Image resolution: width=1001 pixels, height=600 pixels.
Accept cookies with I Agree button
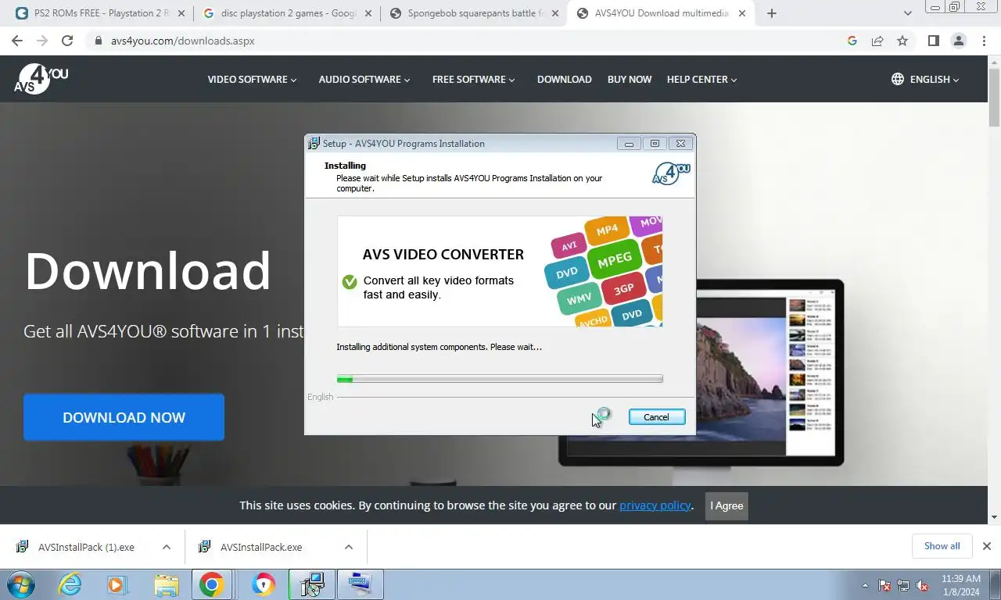pos(727,505)
